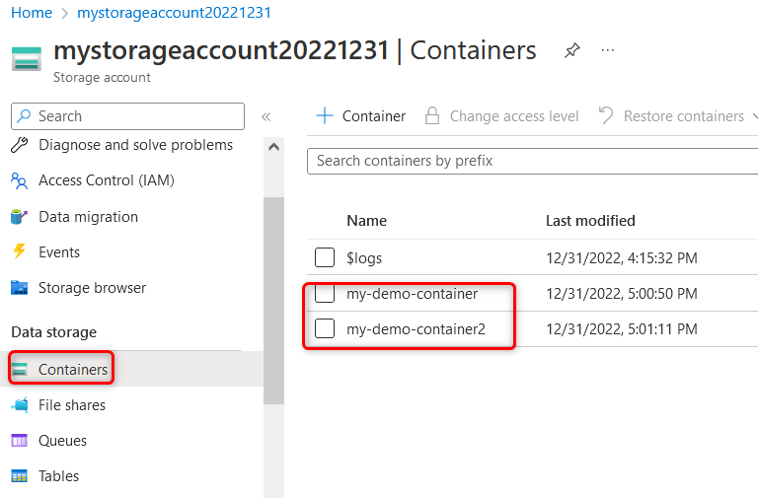Click the storage account icon in the header

coord(27,58)
